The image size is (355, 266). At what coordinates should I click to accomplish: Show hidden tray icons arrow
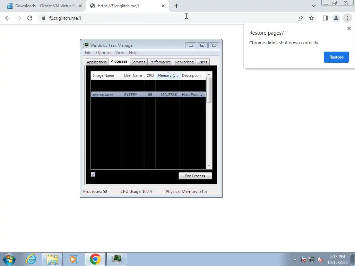[295, 259]
